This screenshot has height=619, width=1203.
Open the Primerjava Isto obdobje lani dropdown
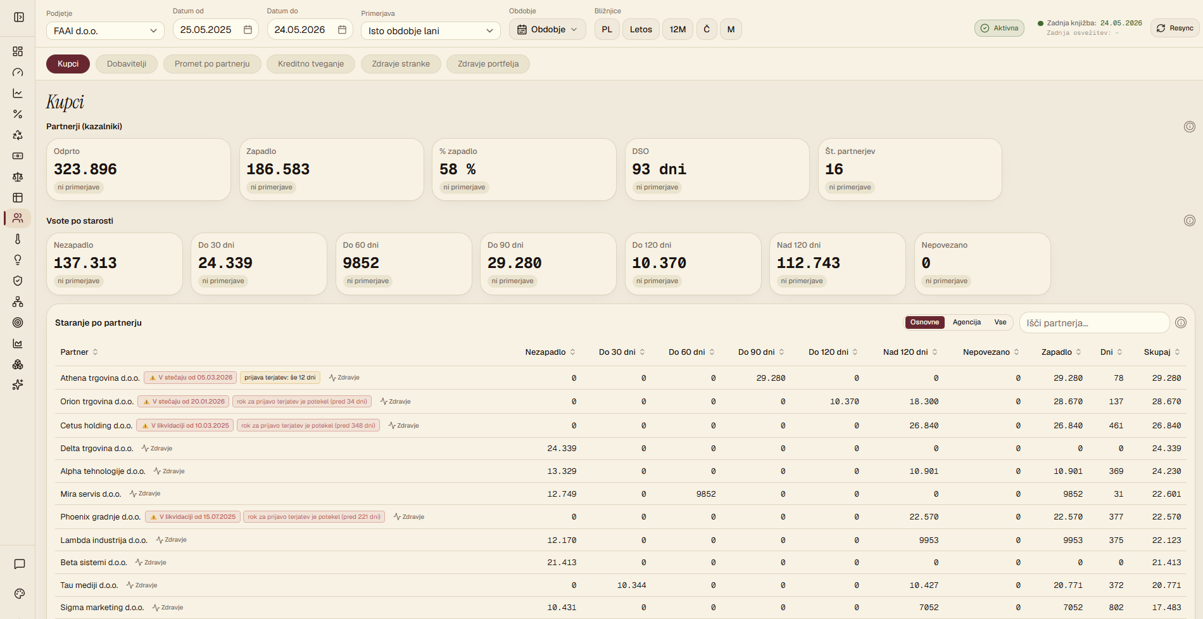coord(431,30)
